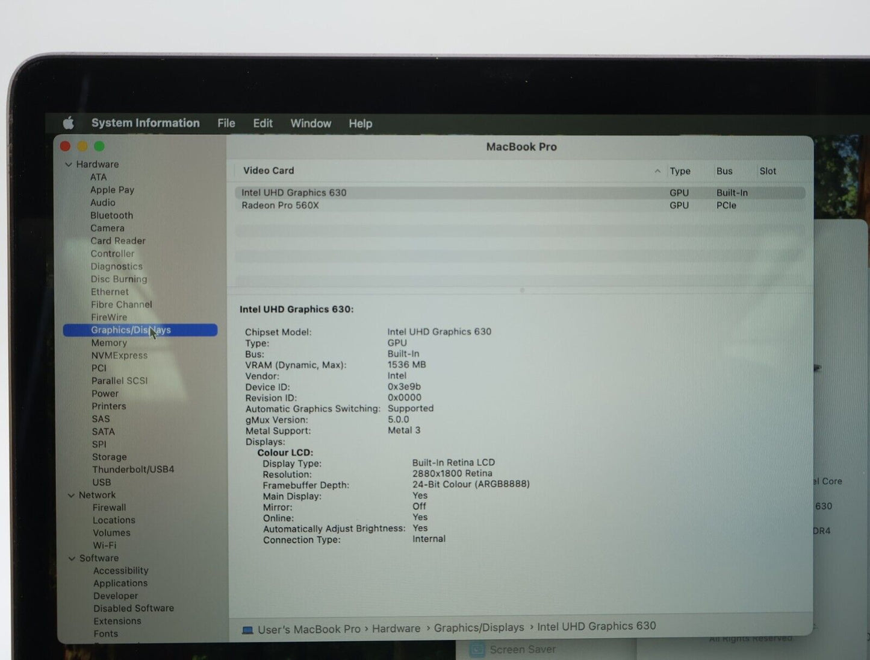Select the Intel UHD Graphics 630 row
870x660 pixels.
click(520, 193)
